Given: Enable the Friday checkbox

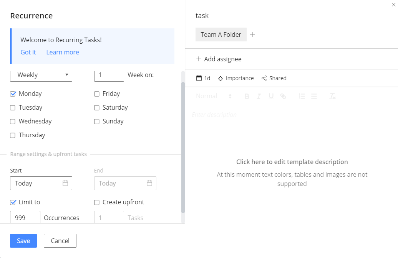Looking at the screenshot, I should (x=97, y=94).
